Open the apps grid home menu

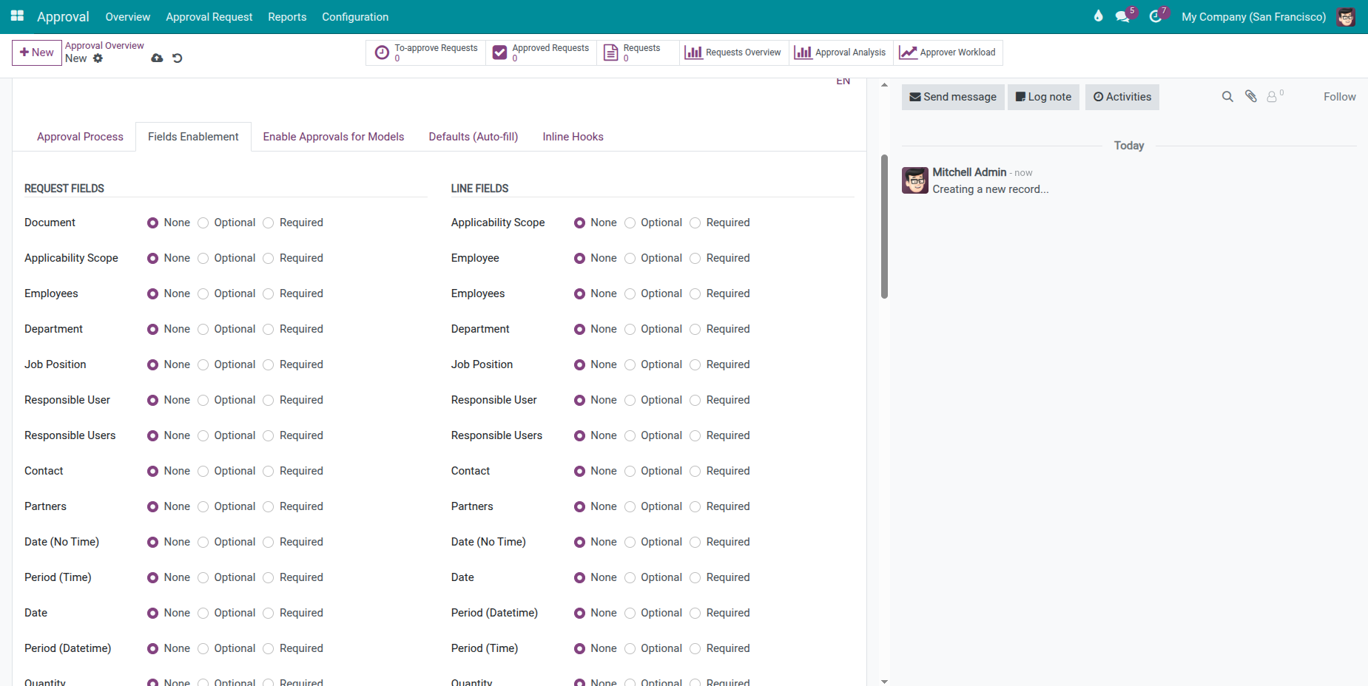point(17,16)
